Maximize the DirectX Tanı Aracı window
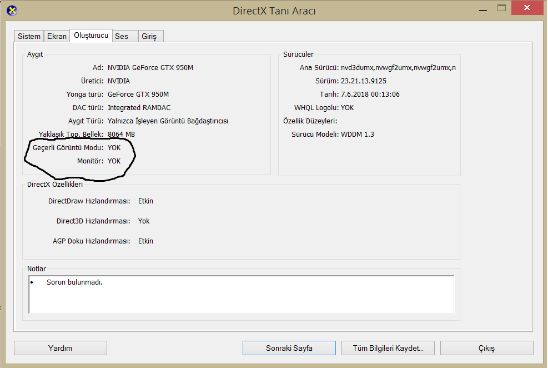 click(x=501, y=8)
